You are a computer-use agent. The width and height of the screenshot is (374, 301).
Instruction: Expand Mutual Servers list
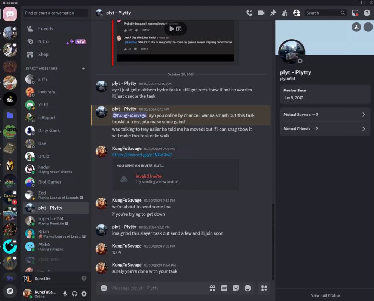click(x=325, y=115)
